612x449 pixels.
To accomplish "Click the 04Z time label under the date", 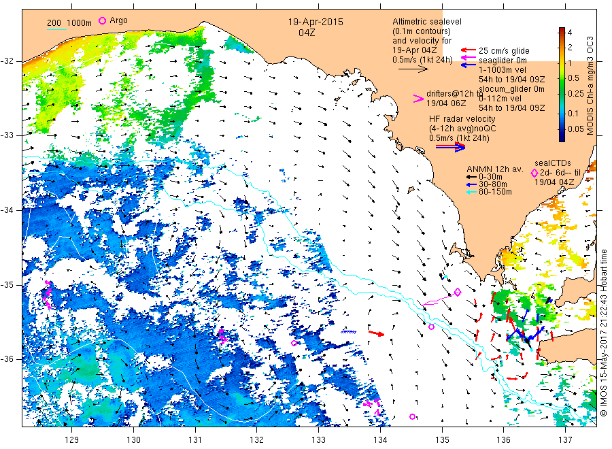I will [307, 33].
